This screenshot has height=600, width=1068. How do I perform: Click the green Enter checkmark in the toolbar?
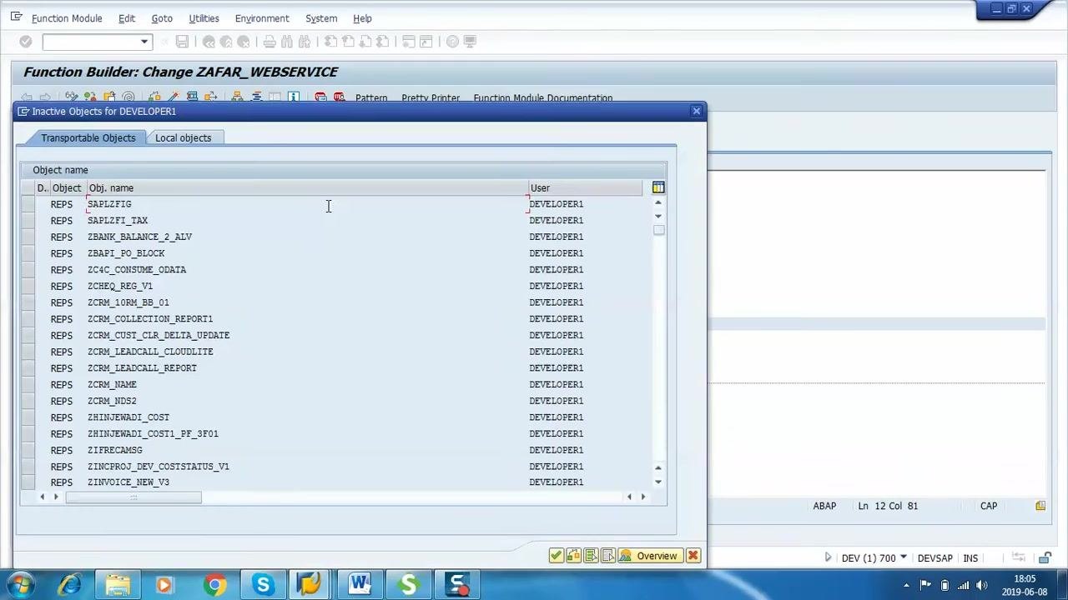pos(26,42)
